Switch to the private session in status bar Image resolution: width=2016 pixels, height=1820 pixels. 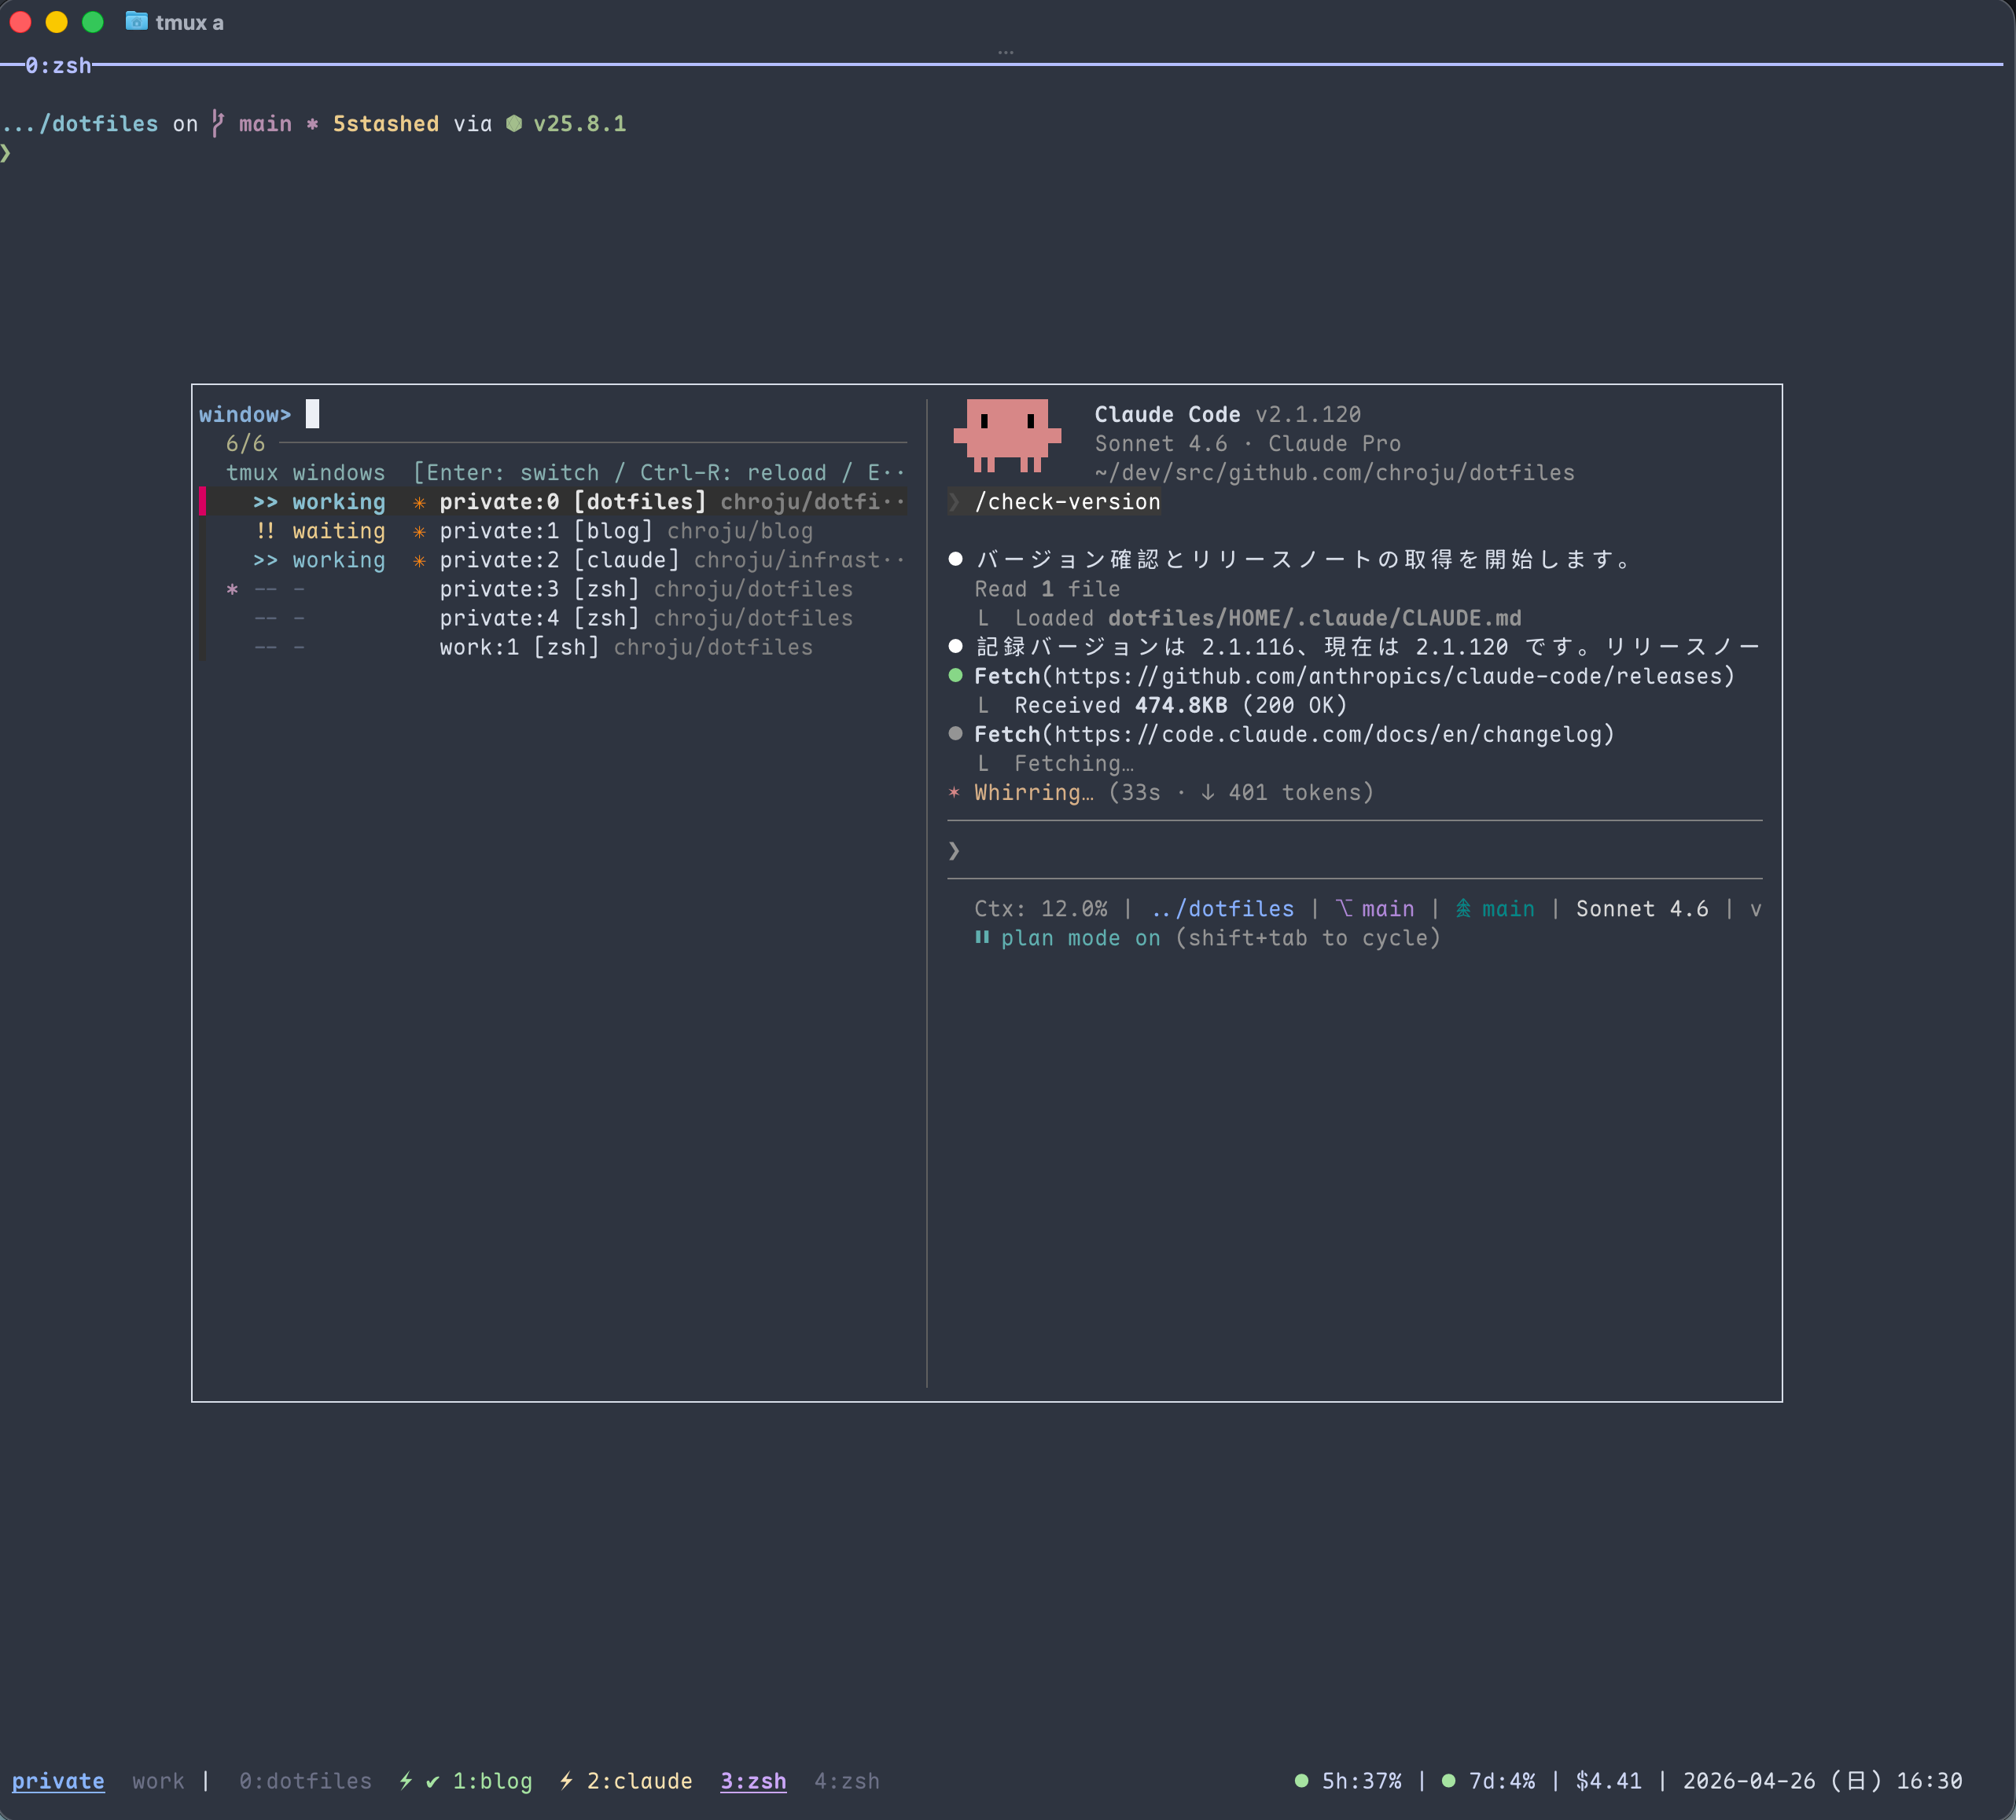58,1781
